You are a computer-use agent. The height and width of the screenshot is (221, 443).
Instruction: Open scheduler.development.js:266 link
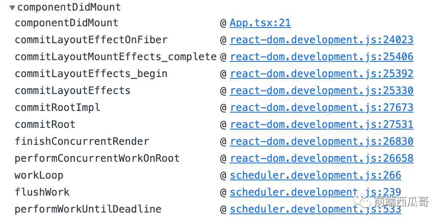pyautogui.click(x=315, y=175)
